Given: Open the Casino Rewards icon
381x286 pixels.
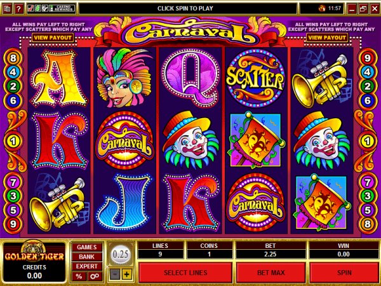Looking at the screenshot, I should [x=61, y=8].
